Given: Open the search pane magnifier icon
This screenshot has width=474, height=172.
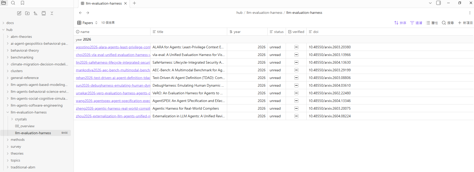Looking at the screenshot, I should [x=13, y=3].
